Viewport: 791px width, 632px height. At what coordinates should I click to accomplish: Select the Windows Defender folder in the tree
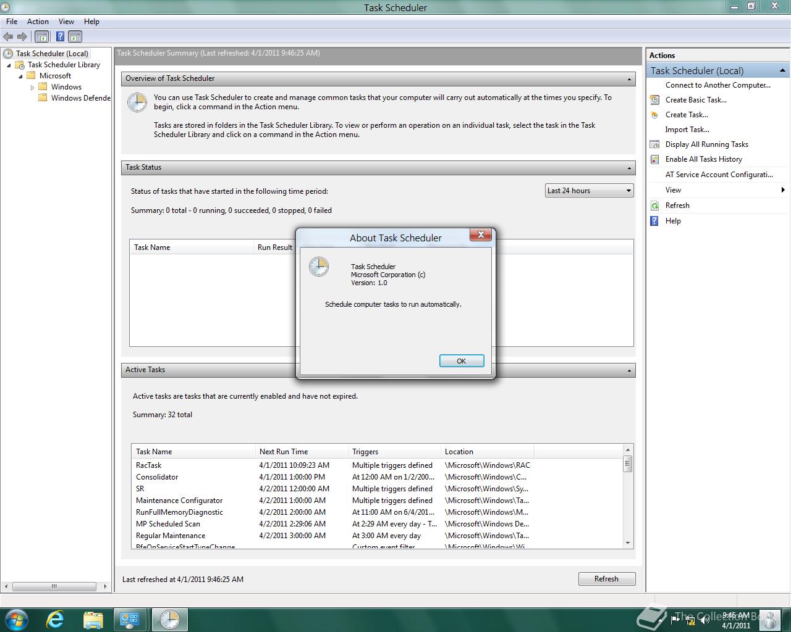(80, 98)
